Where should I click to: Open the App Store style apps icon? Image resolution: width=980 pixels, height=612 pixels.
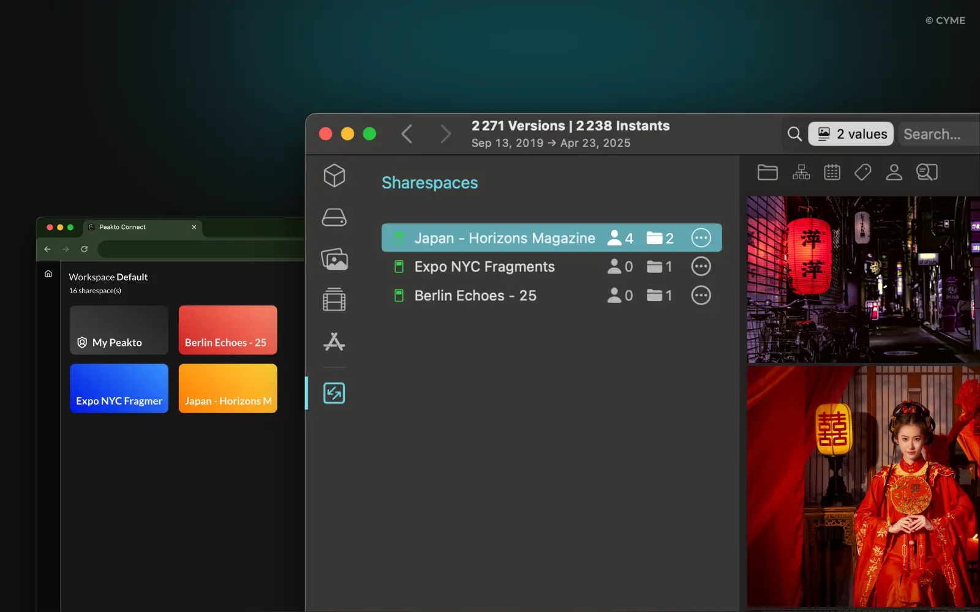tap(334, 341)
